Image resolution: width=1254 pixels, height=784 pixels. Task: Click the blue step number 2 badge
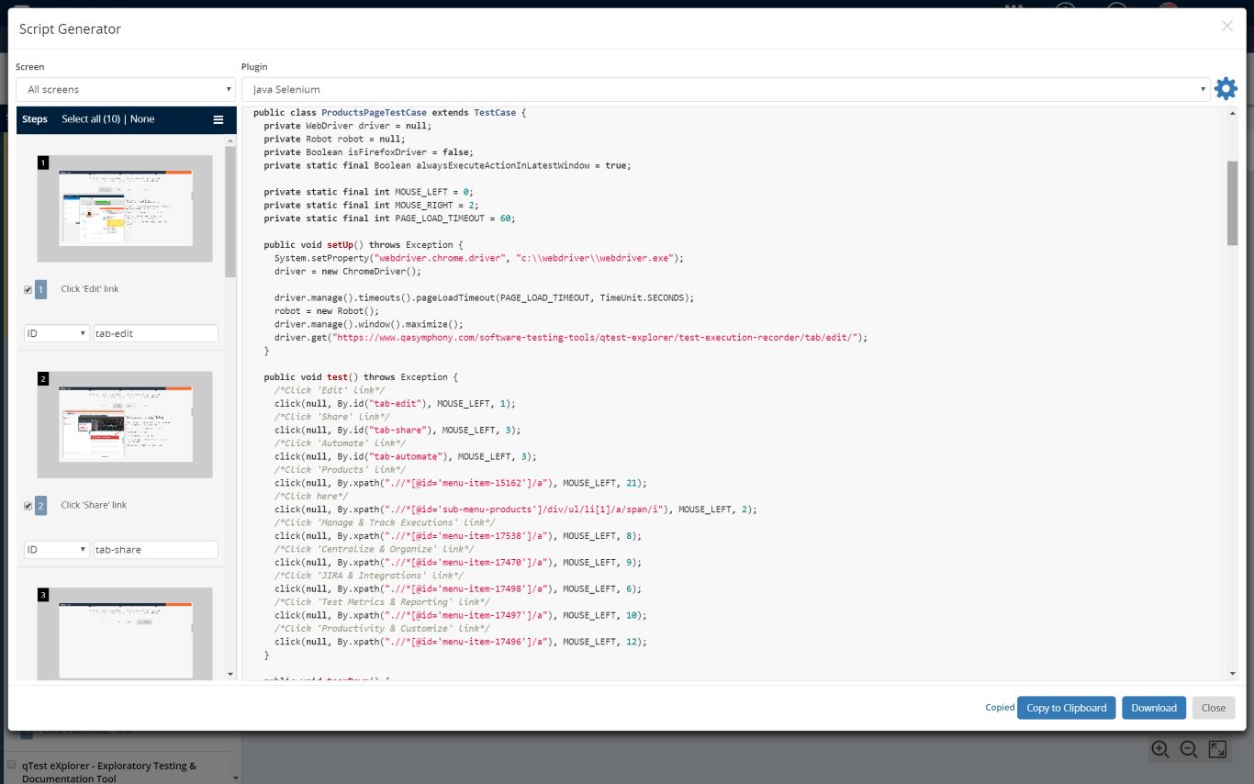pyautogui.click(x=40, y=506)
